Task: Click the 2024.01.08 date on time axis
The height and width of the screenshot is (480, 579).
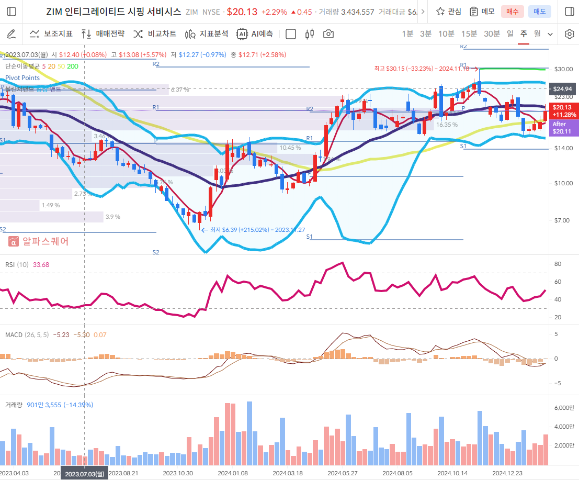Action: (233, 473)
